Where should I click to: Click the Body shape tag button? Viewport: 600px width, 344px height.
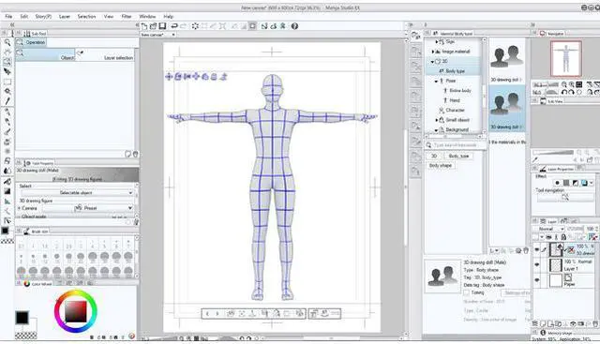point(441,166)
